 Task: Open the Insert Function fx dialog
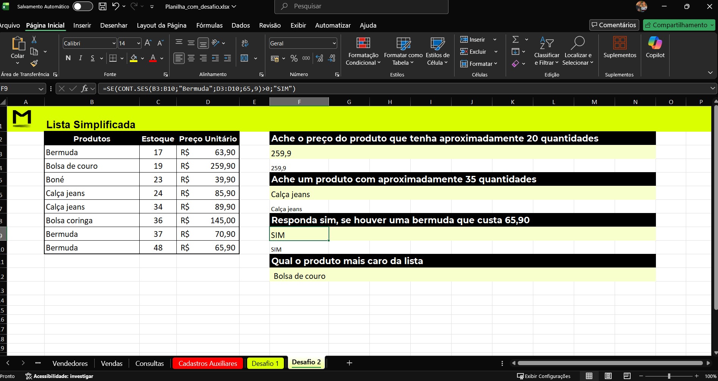point(84,89)
